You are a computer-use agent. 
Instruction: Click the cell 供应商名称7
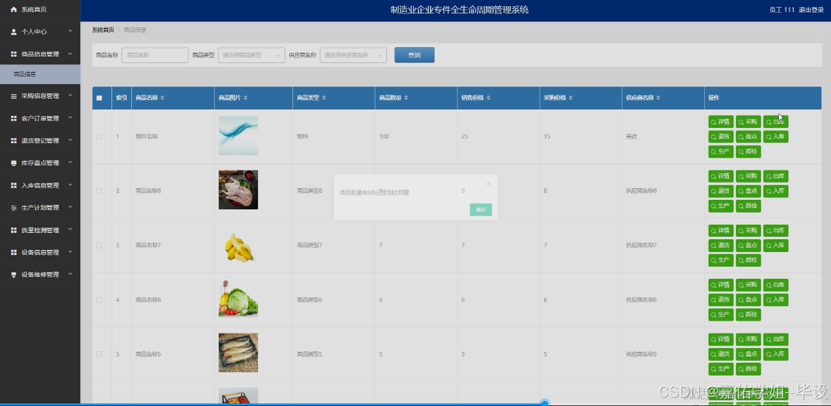pyautogui.click(x=641, y=246)
